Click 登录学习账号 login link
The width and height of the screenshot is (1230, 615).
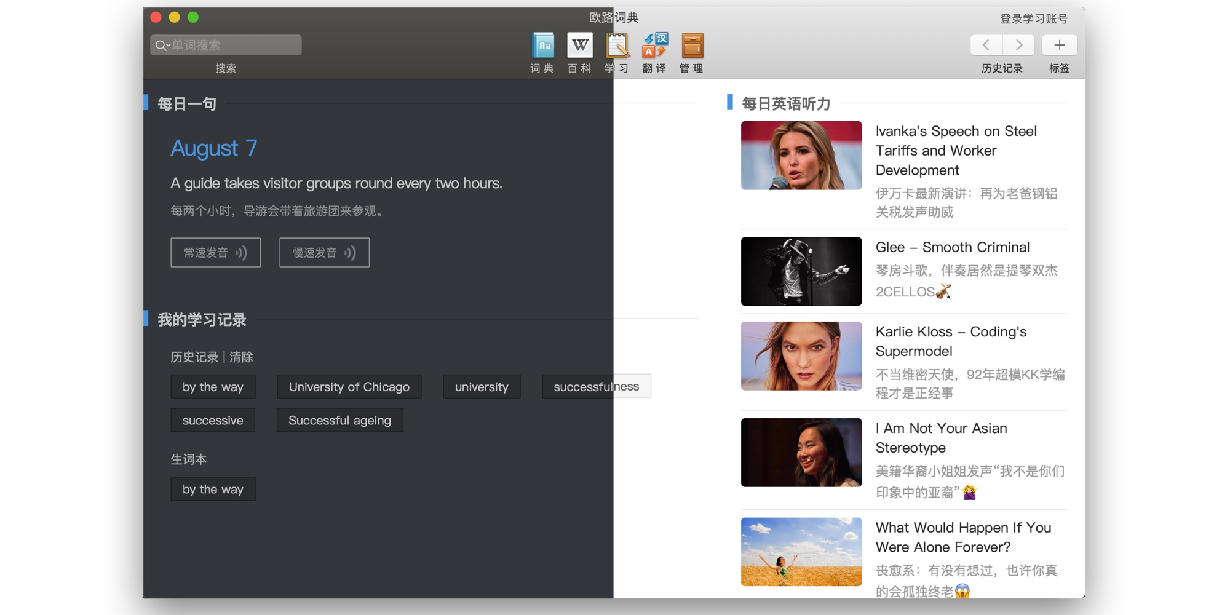pyautogui.click(x=1034, y=18)
